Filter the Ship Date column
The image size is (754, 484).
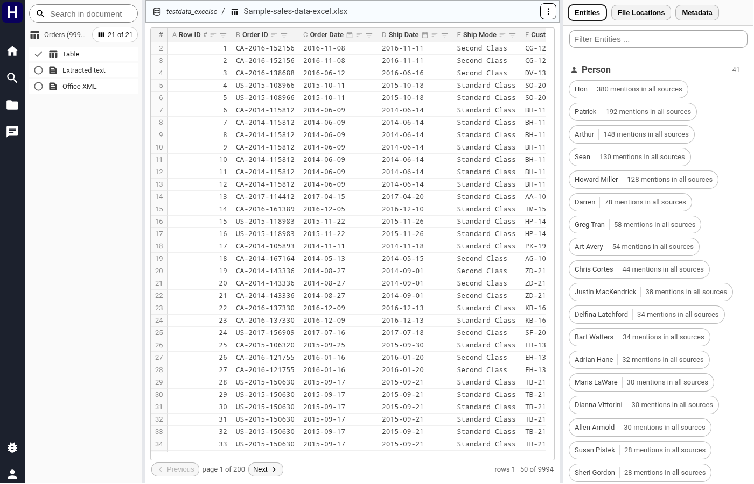pyautogui.click(x=444, y=35)
